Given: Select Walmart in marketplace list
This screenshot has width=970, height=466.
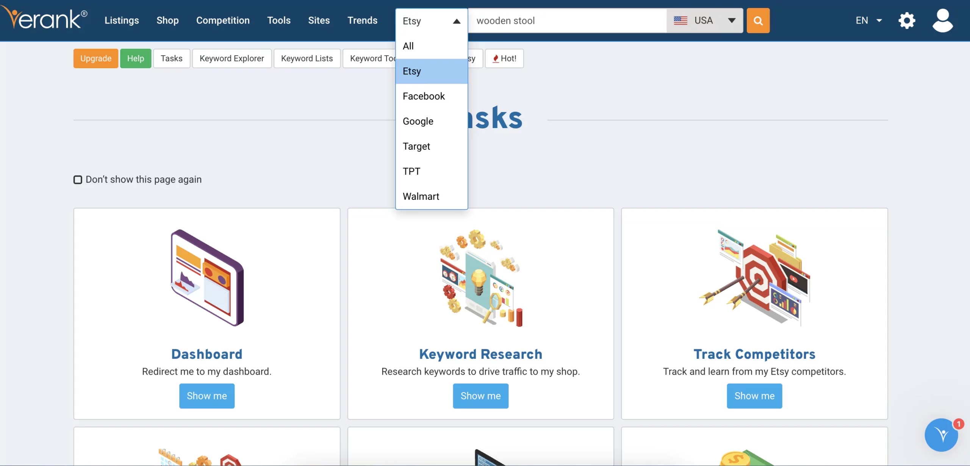Looking at the screenshot, I should pyautogui.click(x=432, y=196).
